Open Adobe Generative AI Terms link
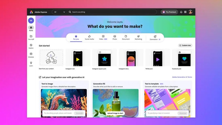The height and width of the screenshot is (125, 222). (x=182, y=77)
